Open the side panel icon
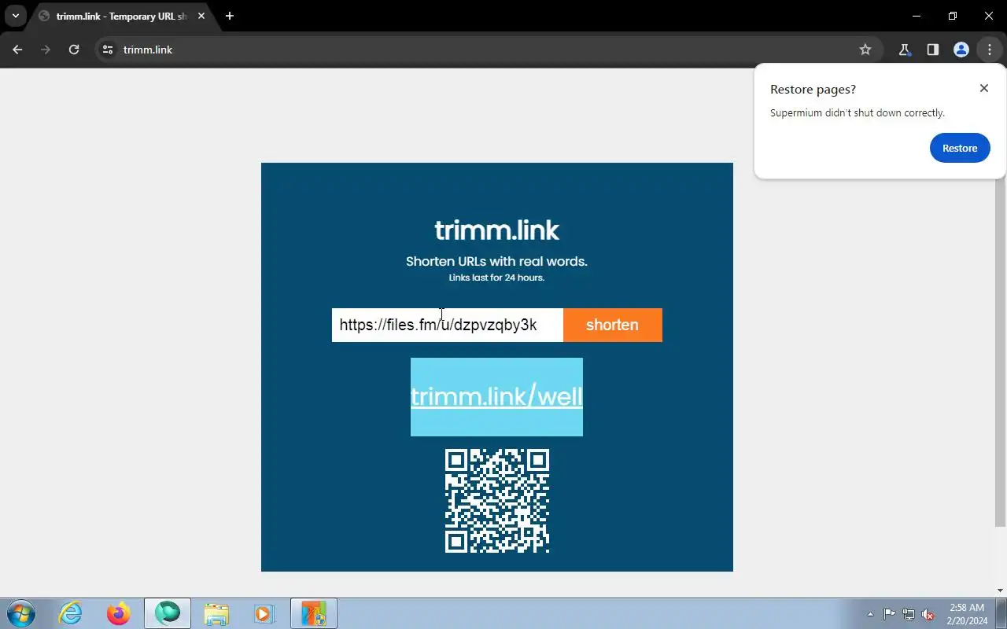1007x629 pixels. (932, 50)
